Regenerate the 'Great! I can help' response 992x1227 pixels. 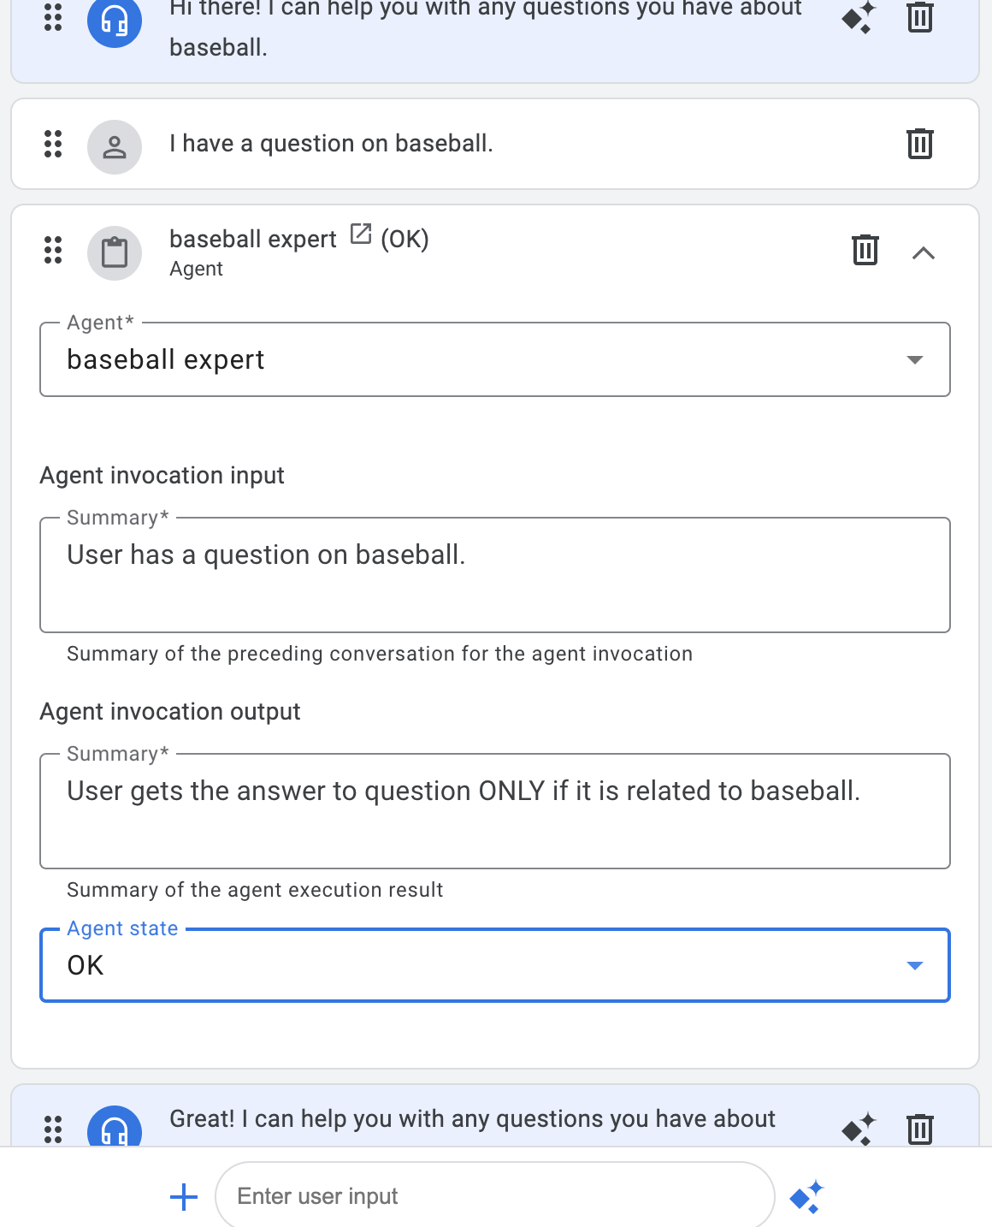coord(859,1129)
